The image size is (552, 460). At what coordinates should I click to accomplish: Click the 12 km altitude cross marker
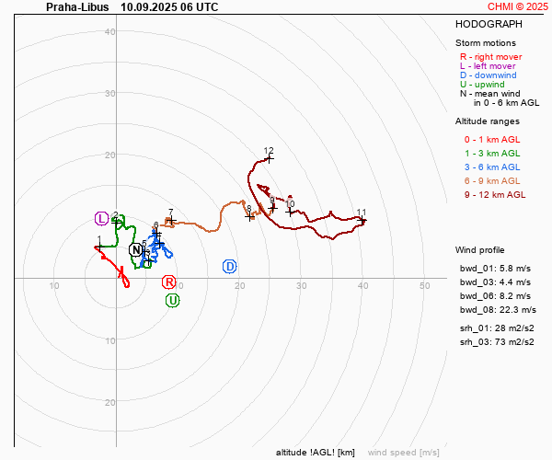(x=270, y=159)
